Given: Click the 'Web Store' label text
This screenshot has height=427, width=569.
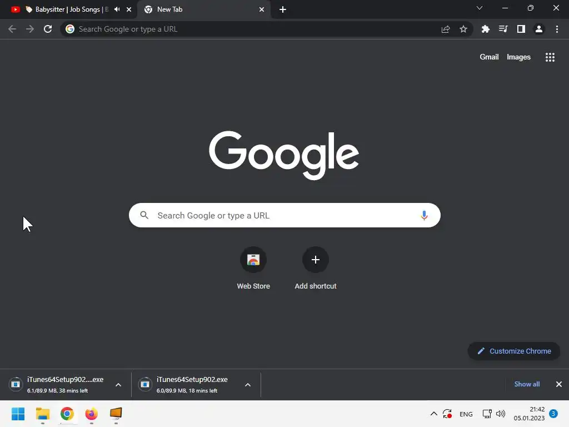Looking at the screenshot, I should [253, 286].
